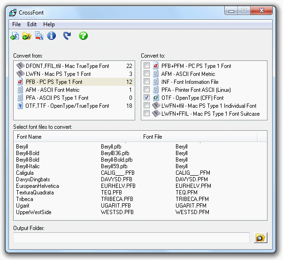Sort by the Font Name column header
The width and height of the screenshot is (283, 260).
77,137
